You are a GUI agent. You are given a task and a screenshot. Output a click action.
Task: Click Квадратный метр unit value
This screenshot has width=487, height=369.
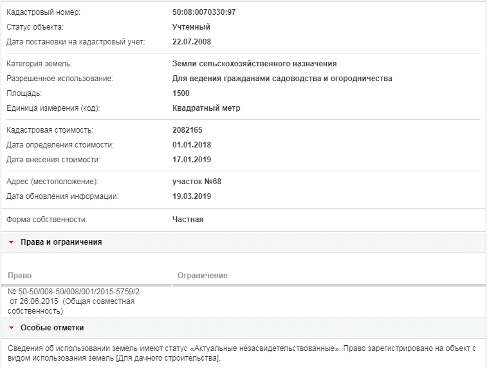coord(207,108)
